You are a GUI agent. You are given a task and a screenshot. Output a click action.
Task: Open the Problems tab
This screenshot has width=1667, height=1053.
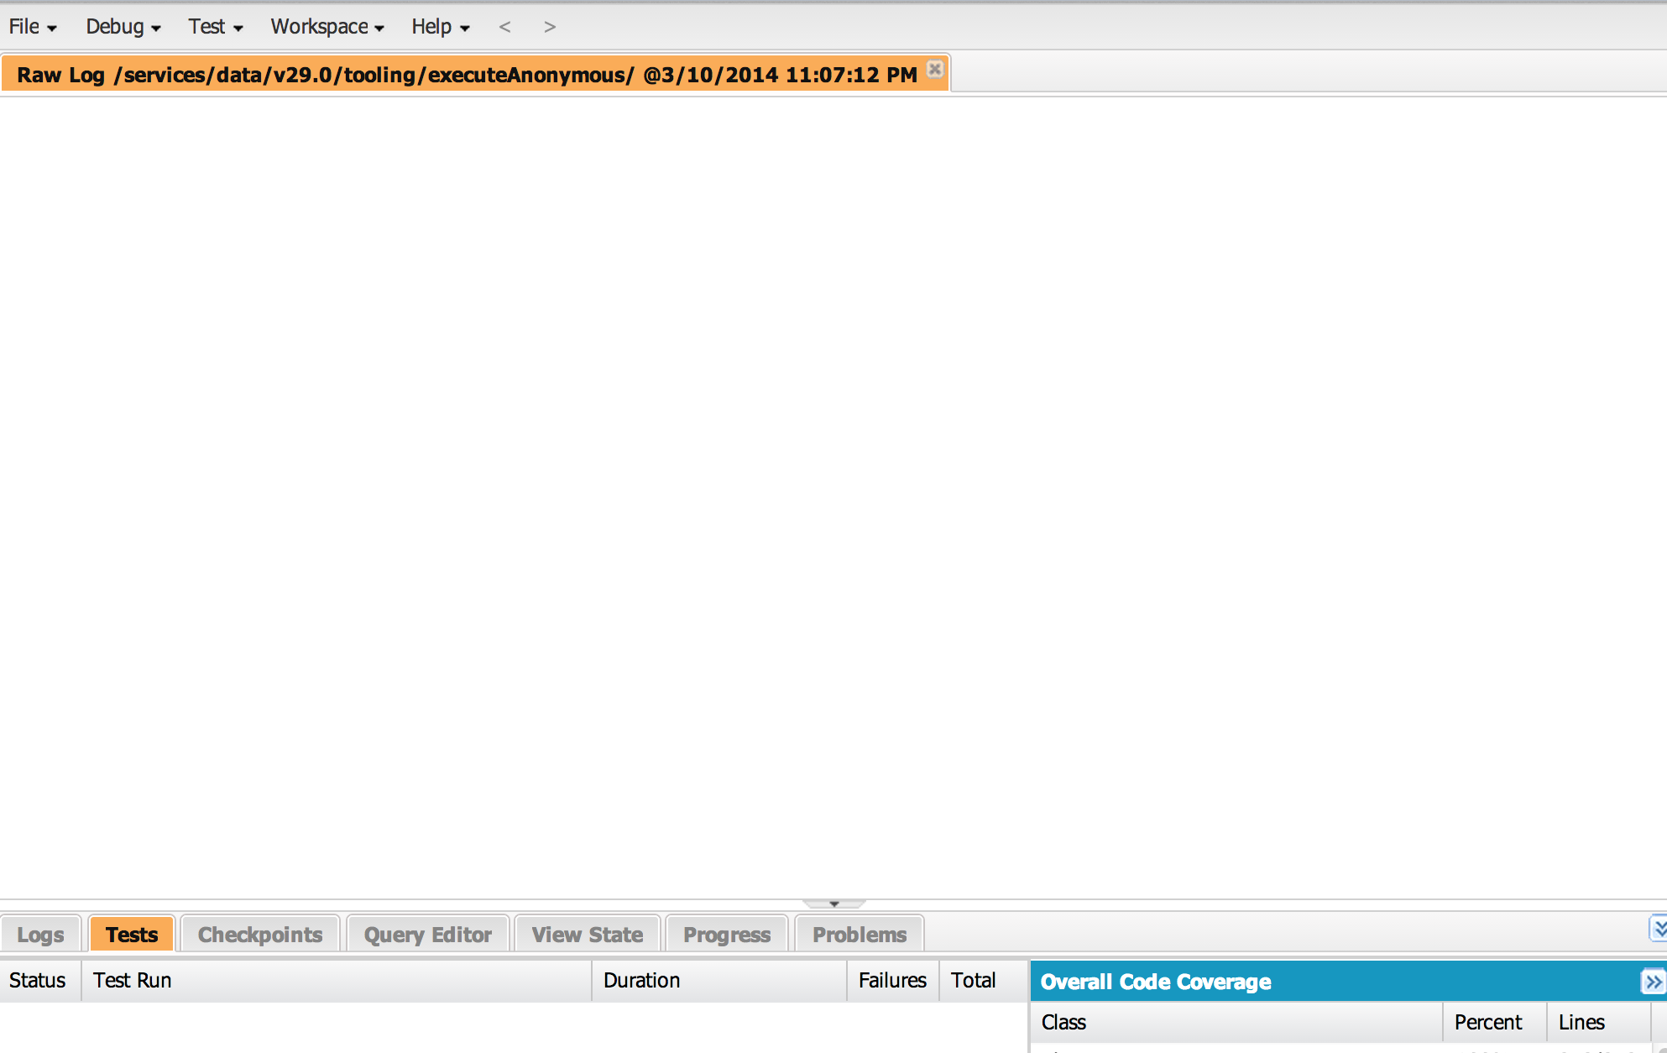(x=857, y=934)
